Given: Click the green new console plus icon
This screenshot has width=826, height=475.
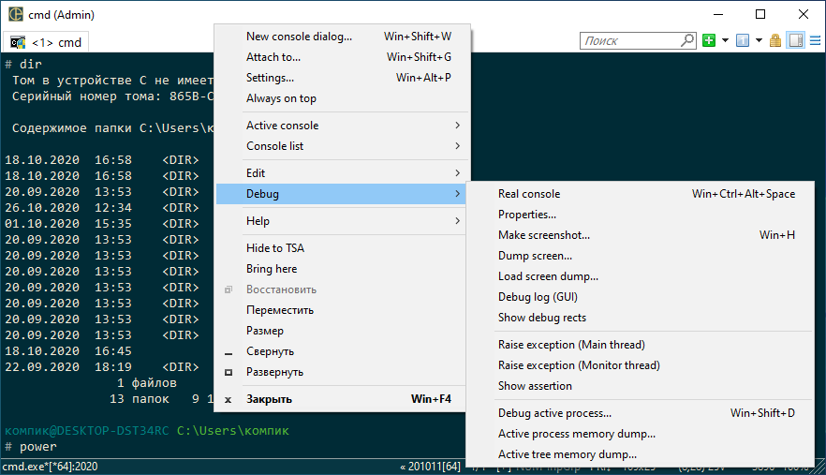Looking at the screenshot, I should pyautogui.click(x=709, y=41).
